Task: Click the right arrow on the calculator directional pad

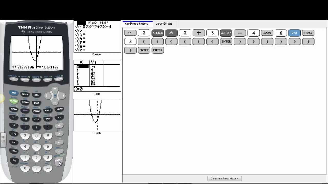Action: [x=62, y=96]
